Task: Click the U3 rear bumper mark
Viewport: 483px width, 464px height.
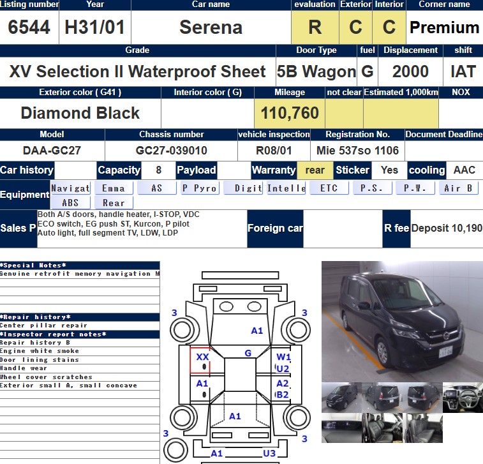Action: click(x=269, y=453)
